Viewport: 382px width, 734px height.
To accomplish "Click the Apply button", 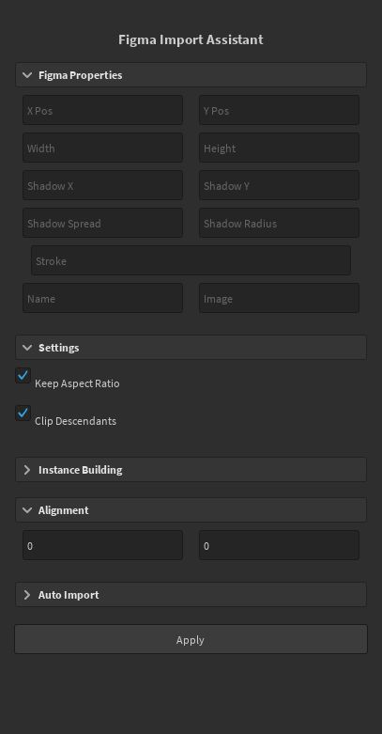I will (191, 639).
